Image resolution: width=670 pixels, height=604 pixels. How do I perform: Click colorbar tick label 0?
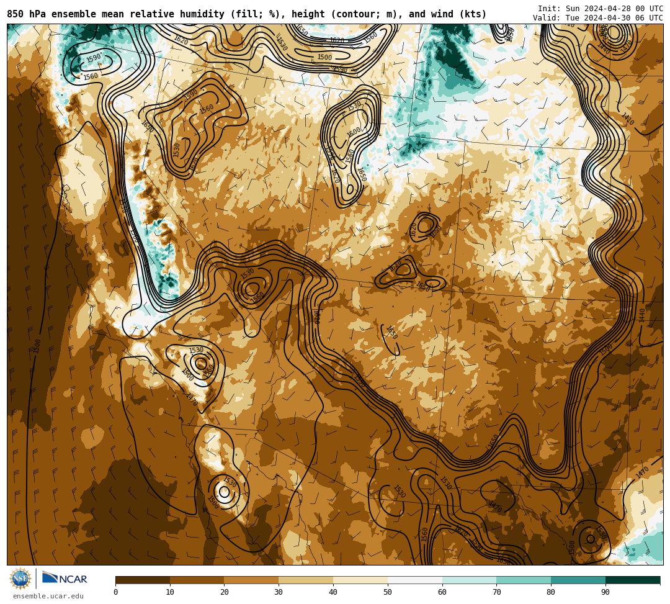[116, 592]
